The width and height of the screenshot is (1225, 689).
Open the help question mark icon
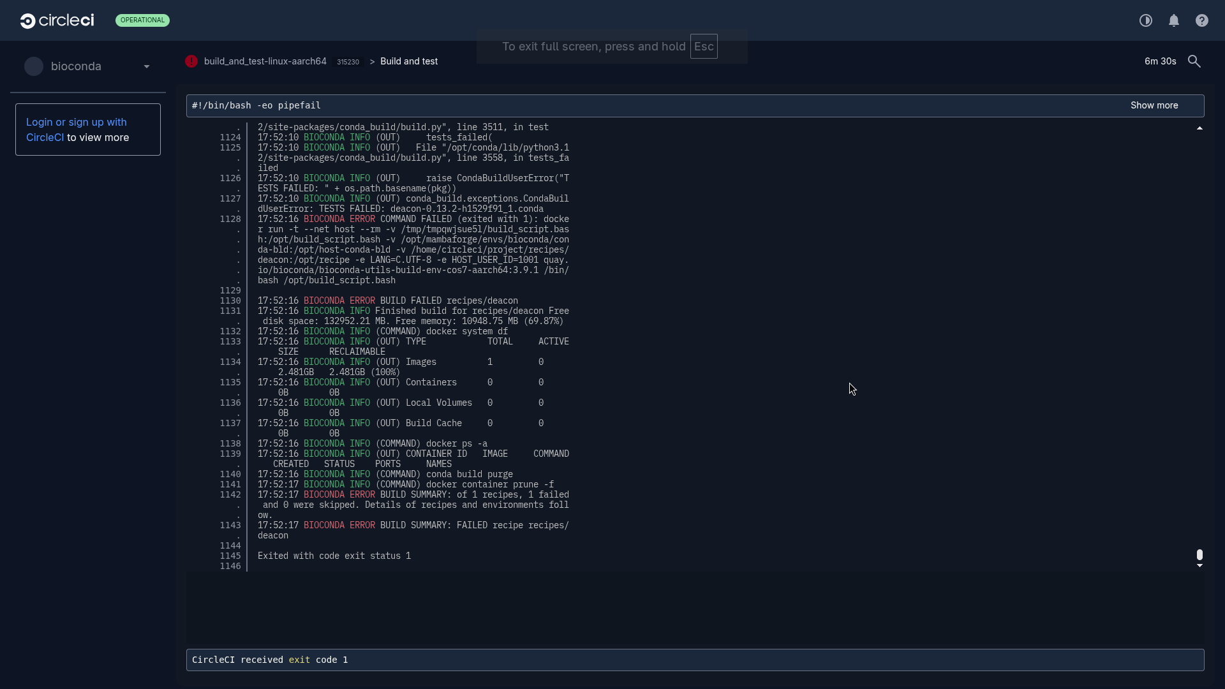click(x=1202, y=20)
